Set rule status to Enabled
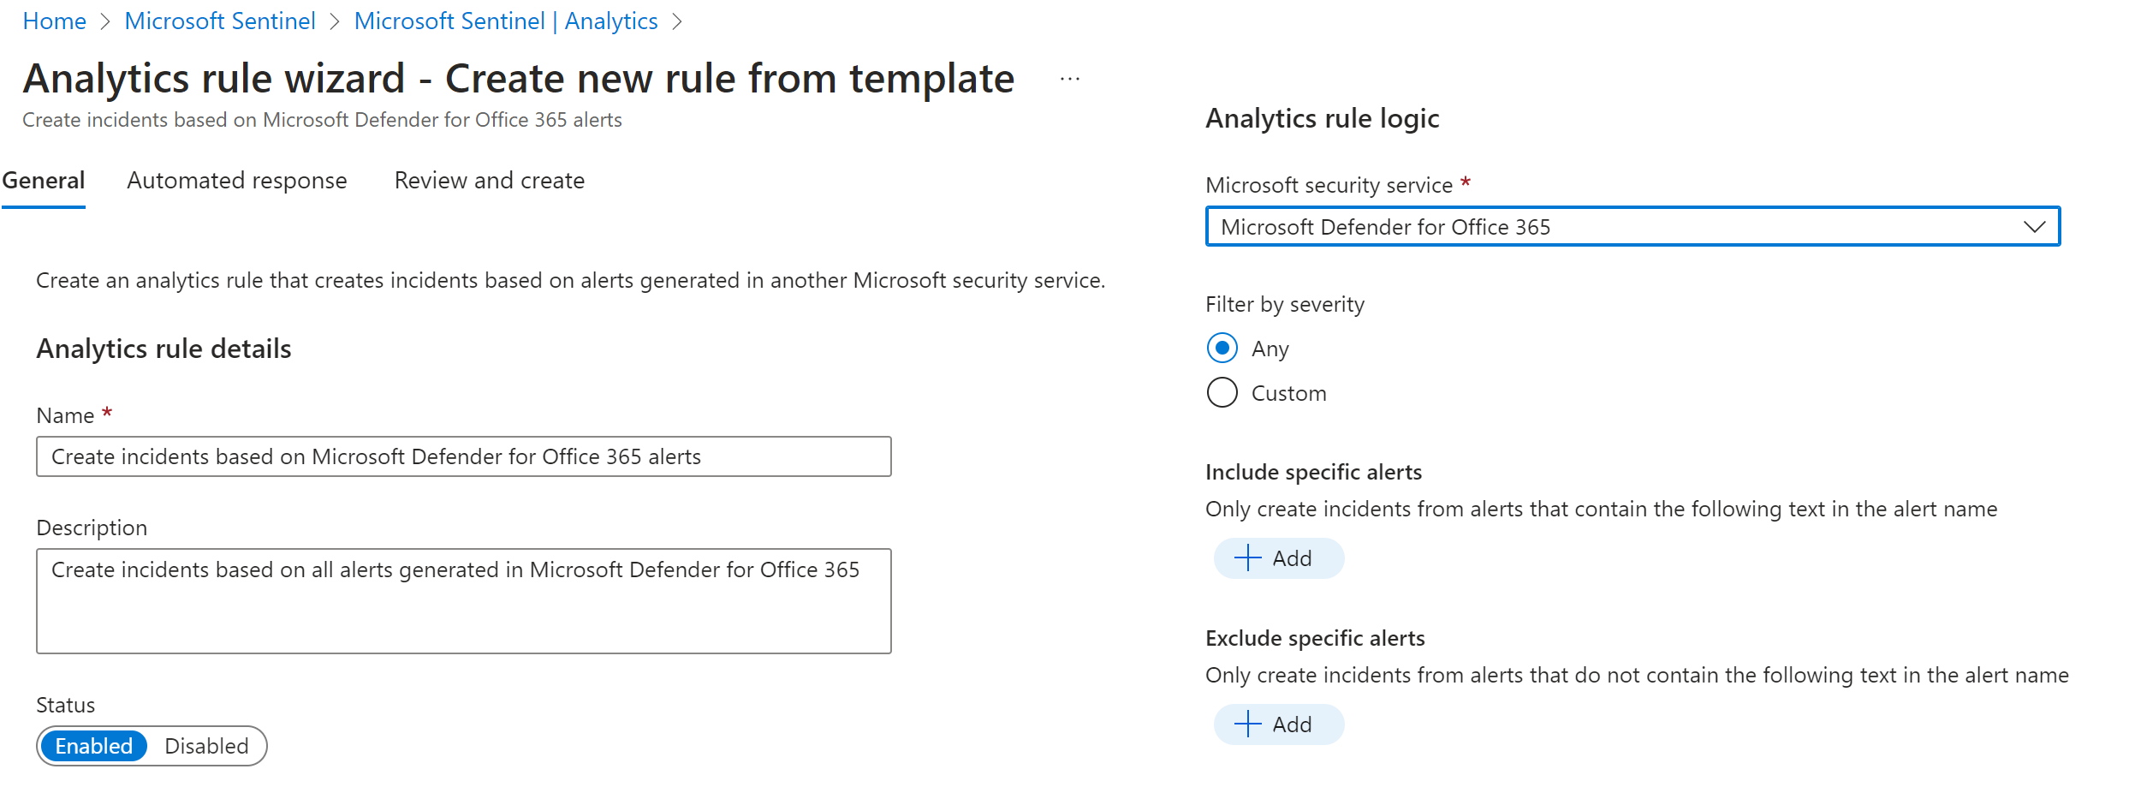2129x787 pixels. [94, 746]
